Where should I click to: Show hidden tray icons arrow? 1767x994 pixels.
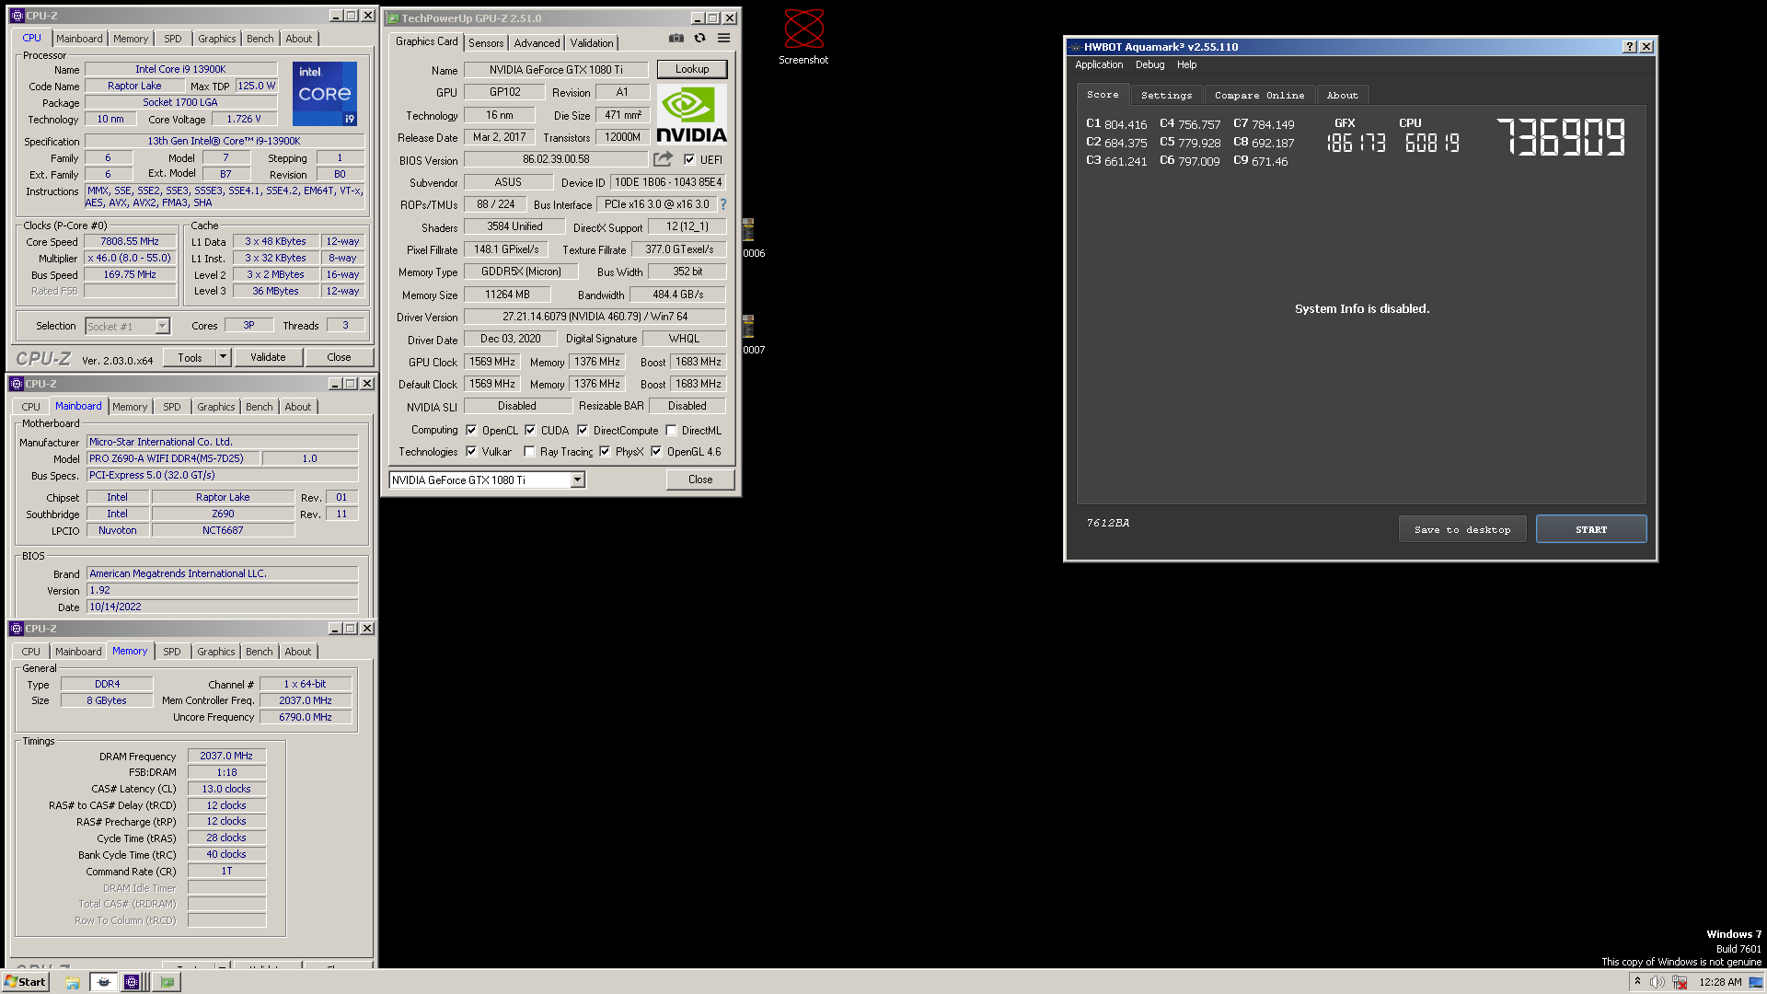(x=1637, y=981)
